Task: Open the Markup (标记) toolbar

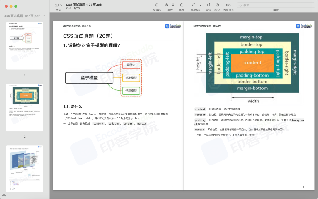Action: coord(217,5)
